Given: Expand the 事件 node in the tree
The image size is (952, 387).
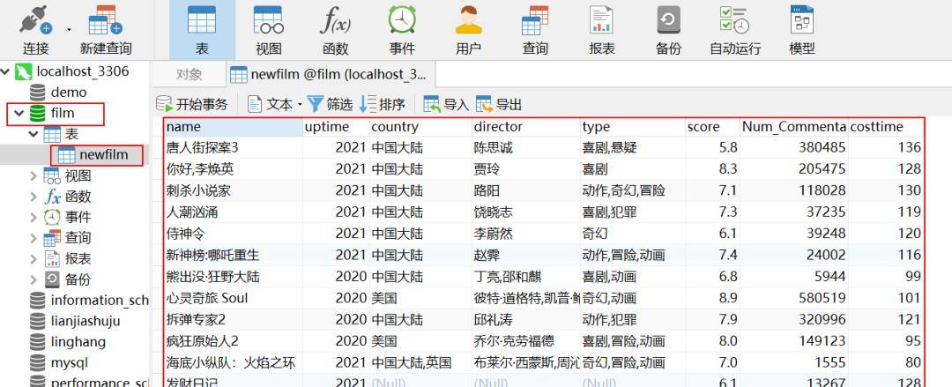Looking at the screenshot, I should 33,217.
